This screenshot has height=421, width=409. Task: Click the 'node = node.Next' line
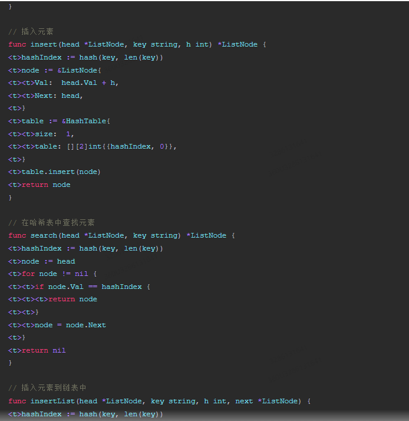57,325
